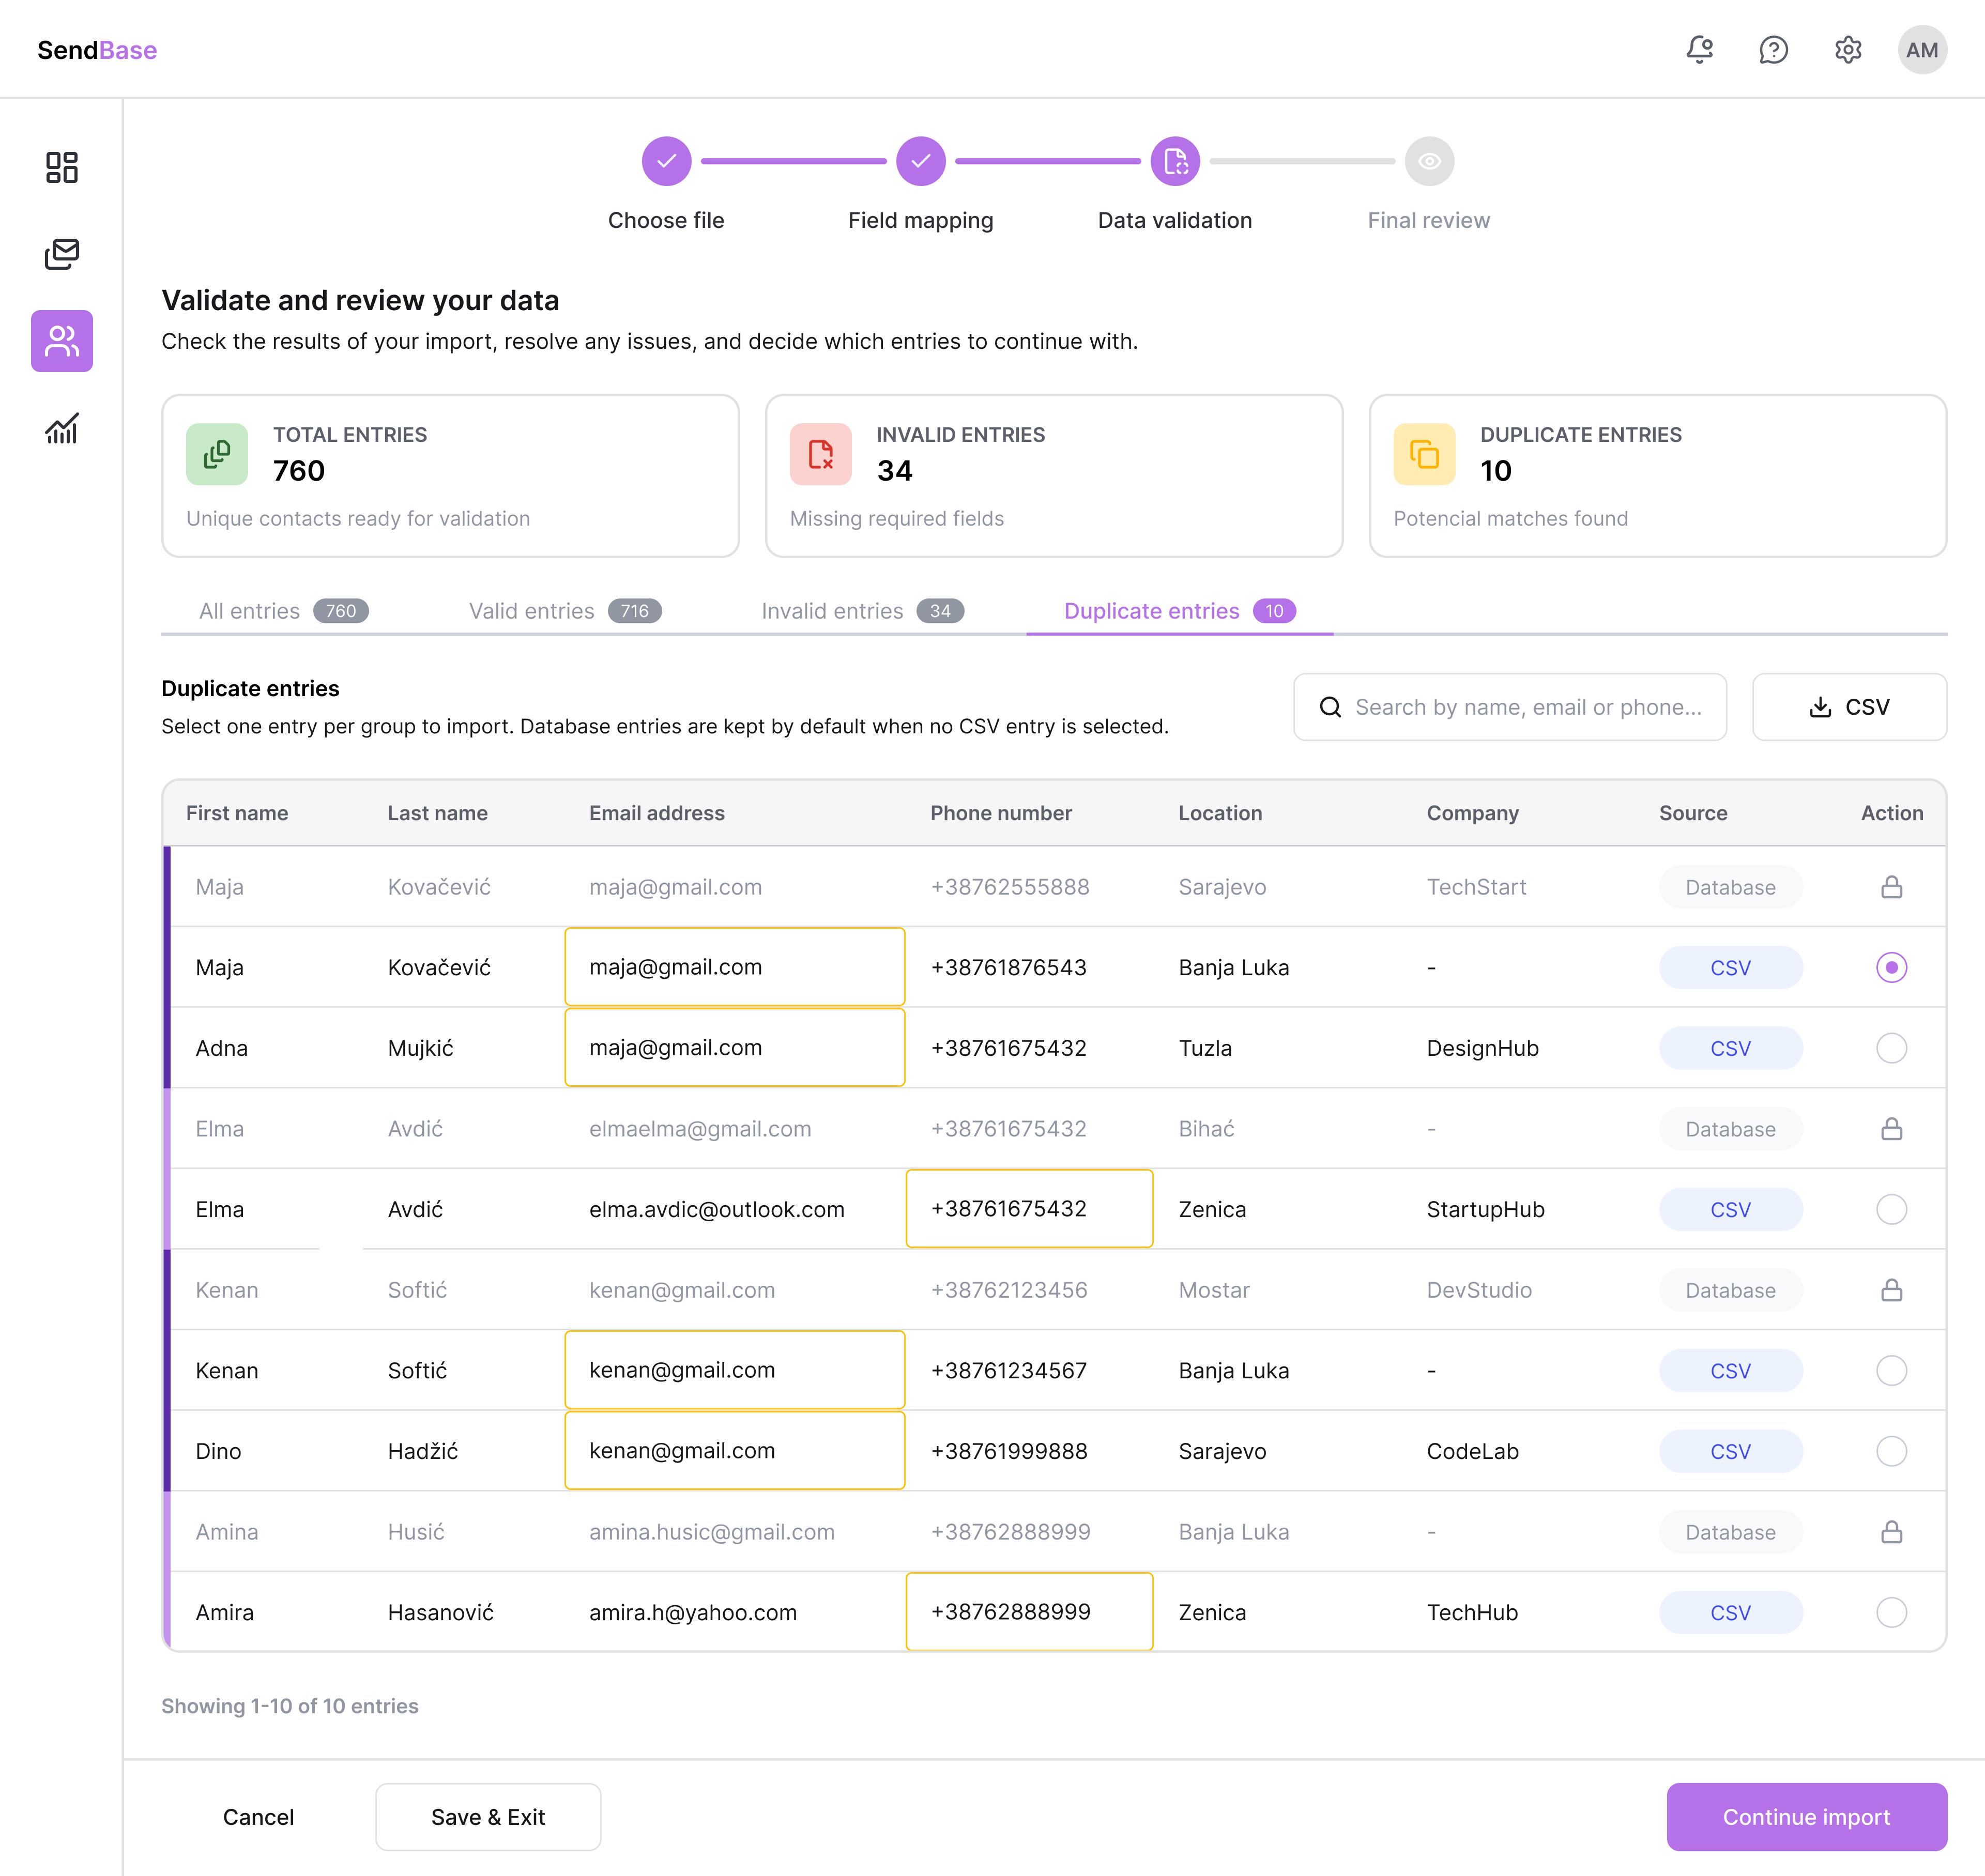
Task: Switch to the Valid entries tab
Action: (x=565, y=611)
